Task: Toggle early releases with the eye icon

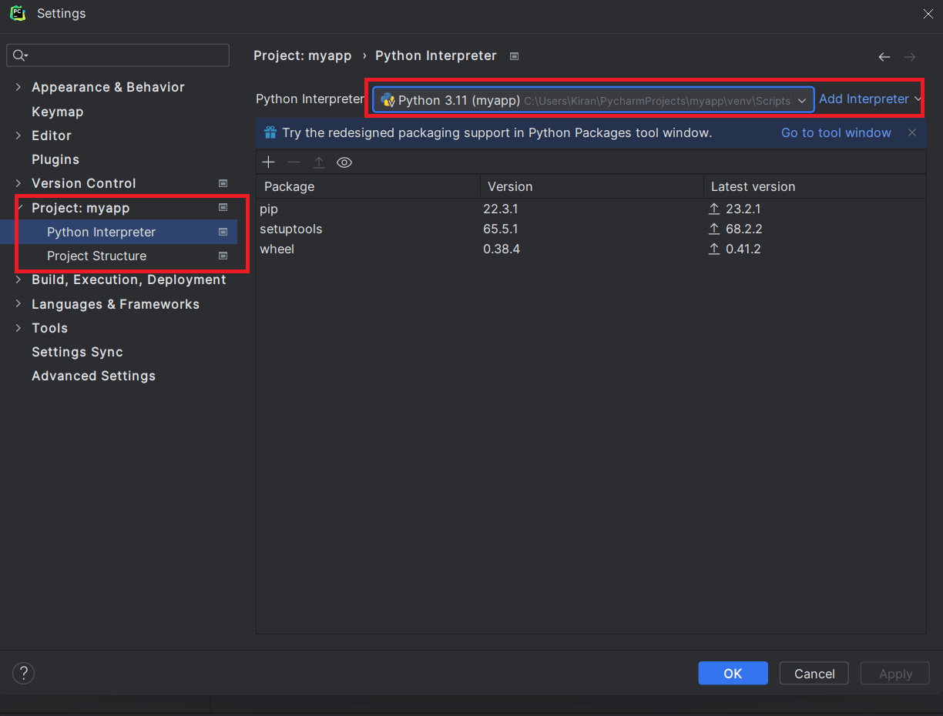Action: (x=344, y=162)
